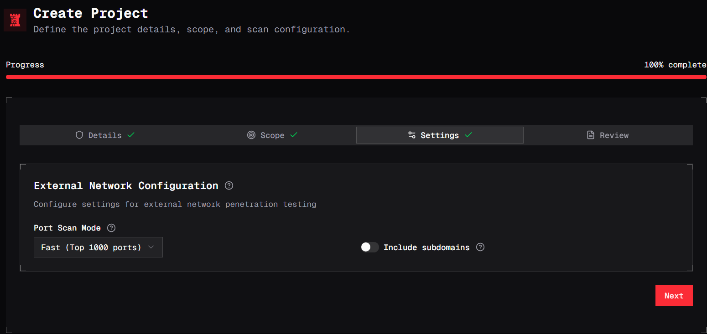Click the "100% complete" progress label
The width and height of the screenshot is (707, 334).
tap(675, 65)
